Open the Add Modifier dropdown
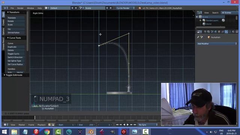The height and width of the screenshot is (135, 240). [217, 43]
